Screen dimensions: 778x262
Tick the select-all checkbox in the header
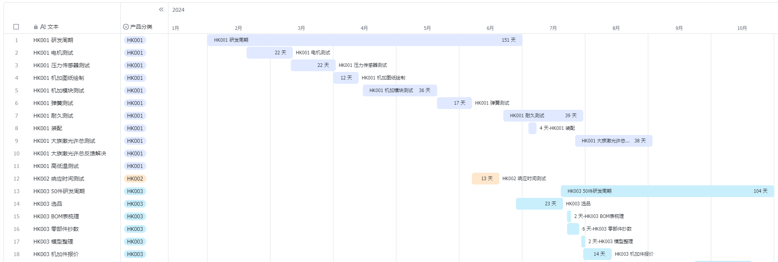pyautogui.click(x=16, y=27)
